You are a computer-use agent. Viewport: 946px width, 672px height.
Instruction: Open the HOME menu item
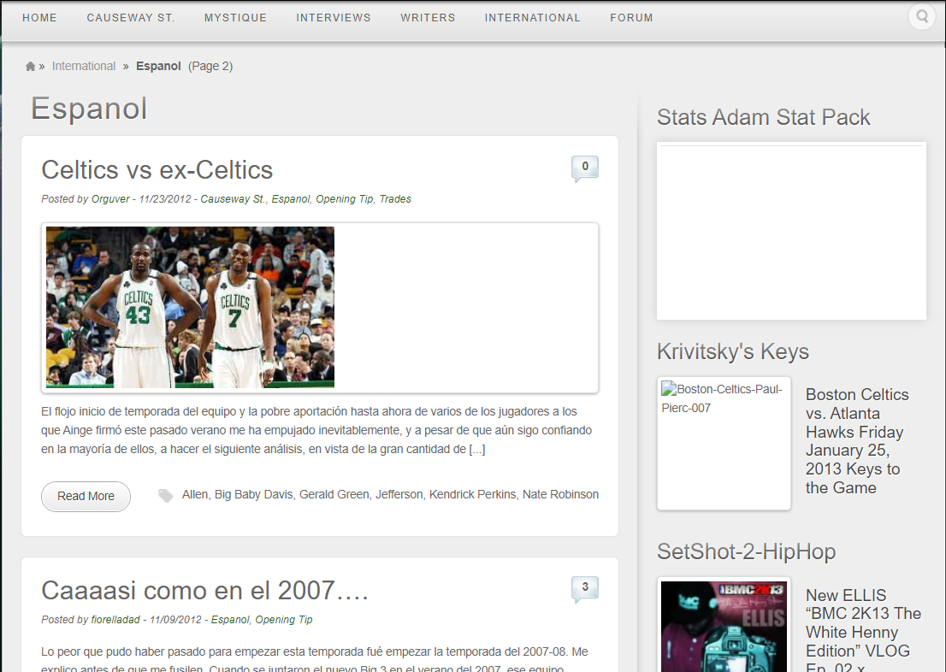click(x=40, y=18)
